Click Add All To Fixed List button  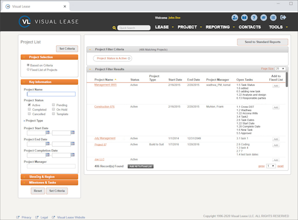pyautogui.click(x=141, y=166)
